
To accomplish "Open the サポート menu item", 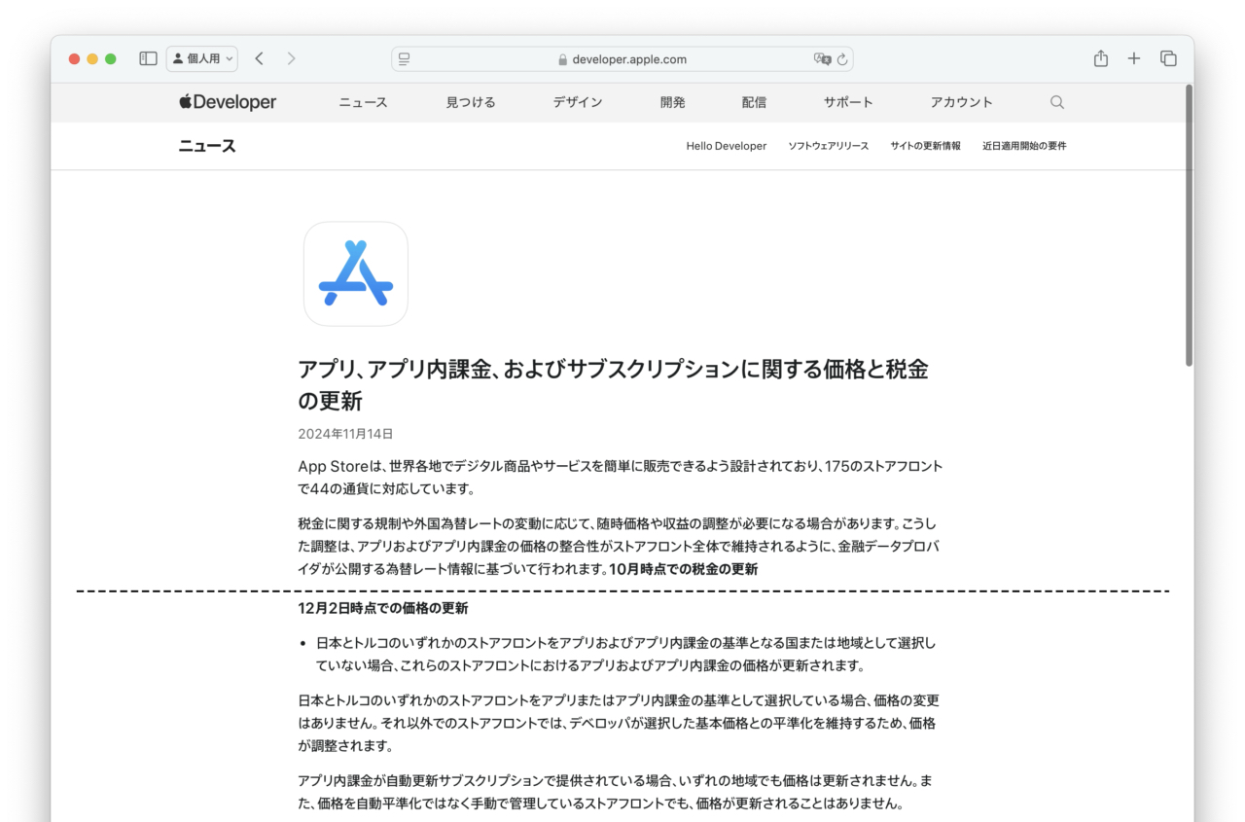I will (848, 102).
